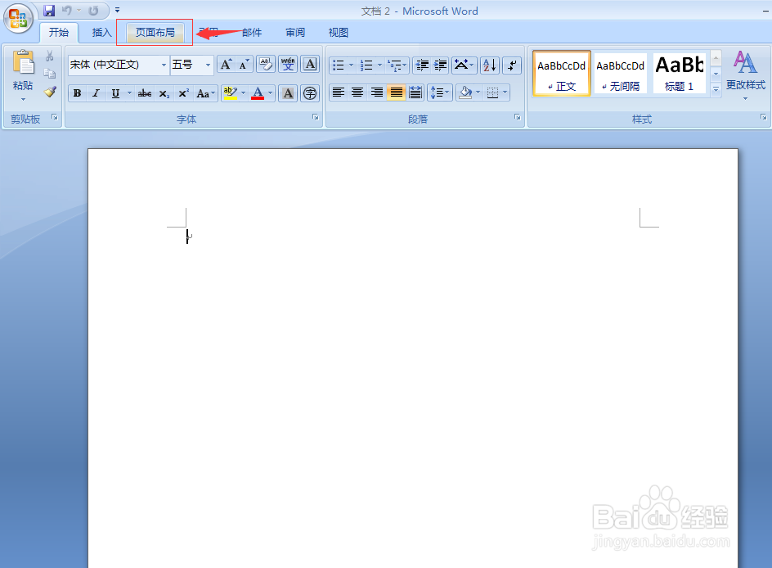The width and height of the screenshot is (772, 568).
Task: Apply yellow text highlight color
Action: [230, 93]
